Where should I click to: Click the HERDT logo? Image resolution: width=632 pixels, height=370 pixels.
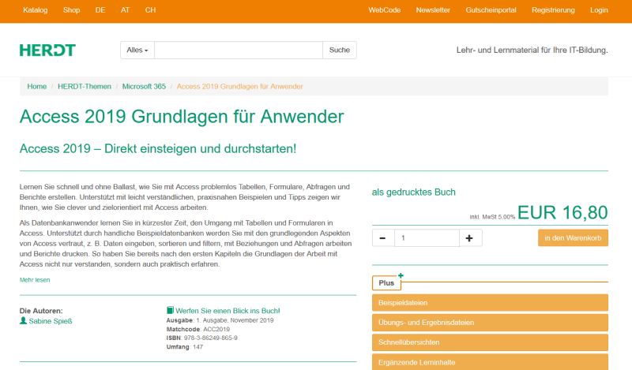(47, 50)
